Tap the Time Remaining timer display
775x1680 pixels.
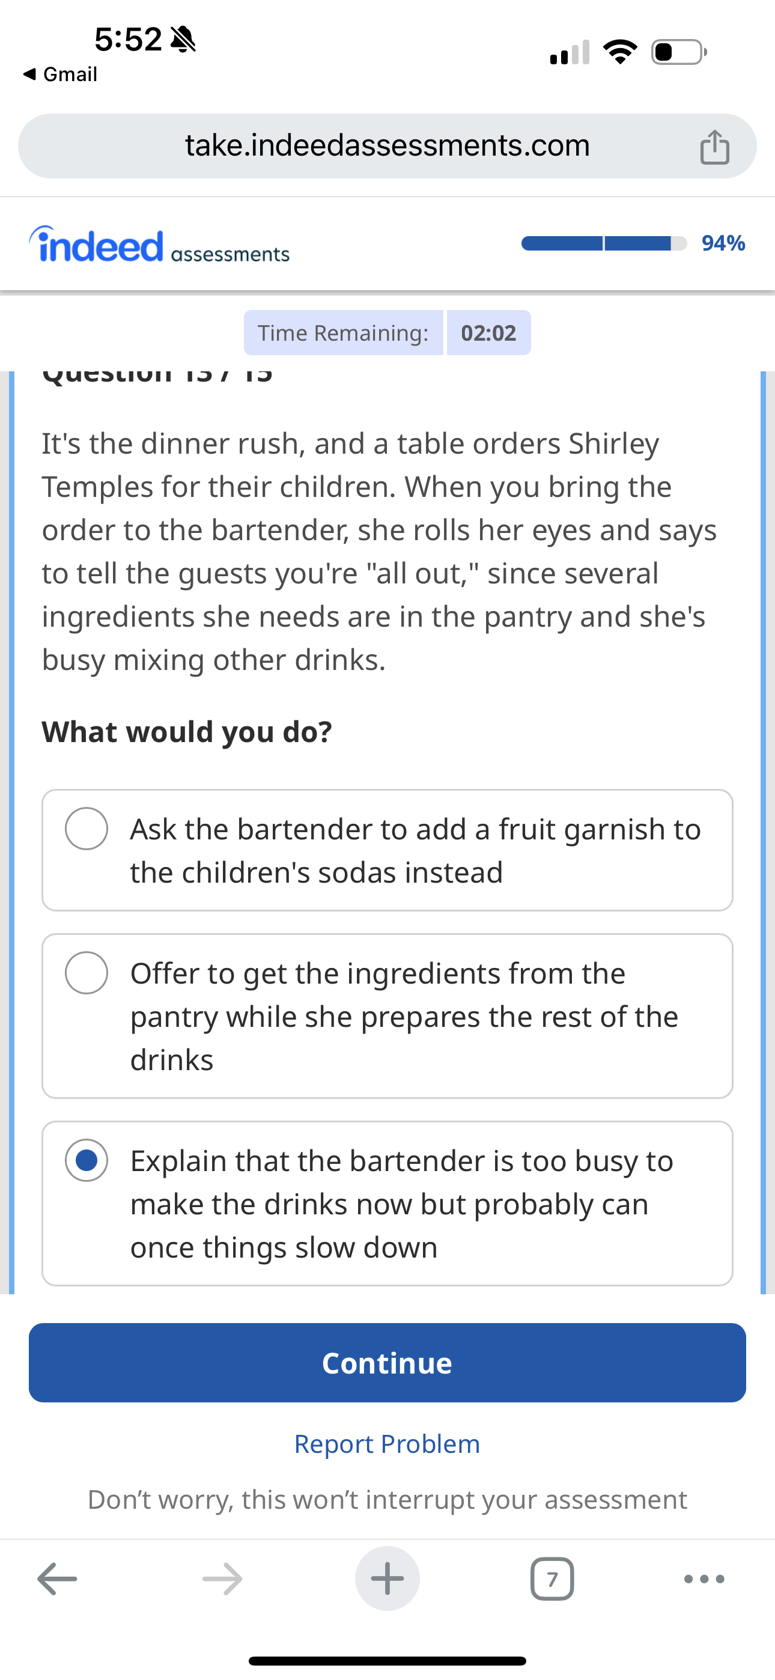387,333
